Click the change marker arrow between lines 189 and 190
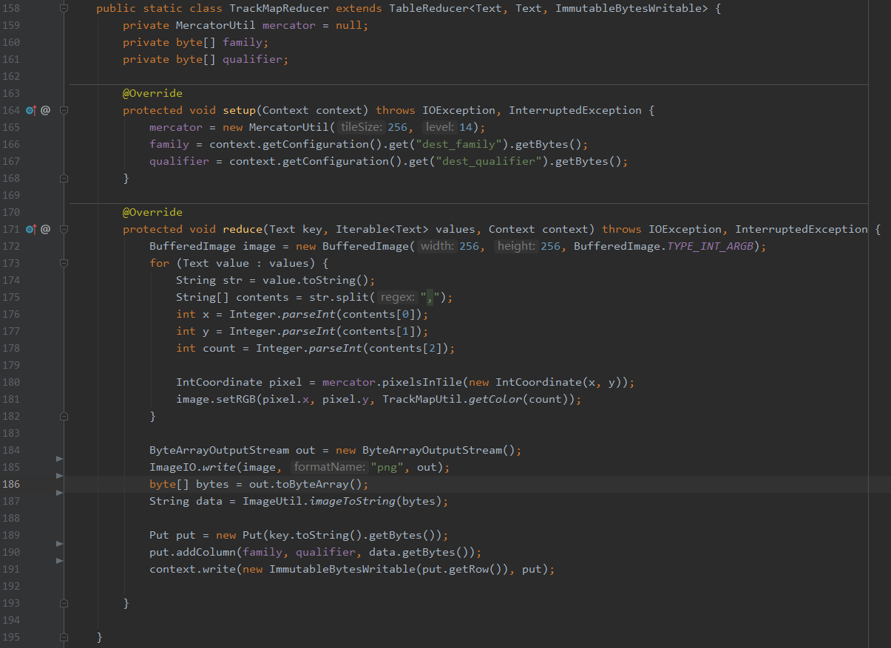Viewport: 891px width, 648px height. (60, 544)
